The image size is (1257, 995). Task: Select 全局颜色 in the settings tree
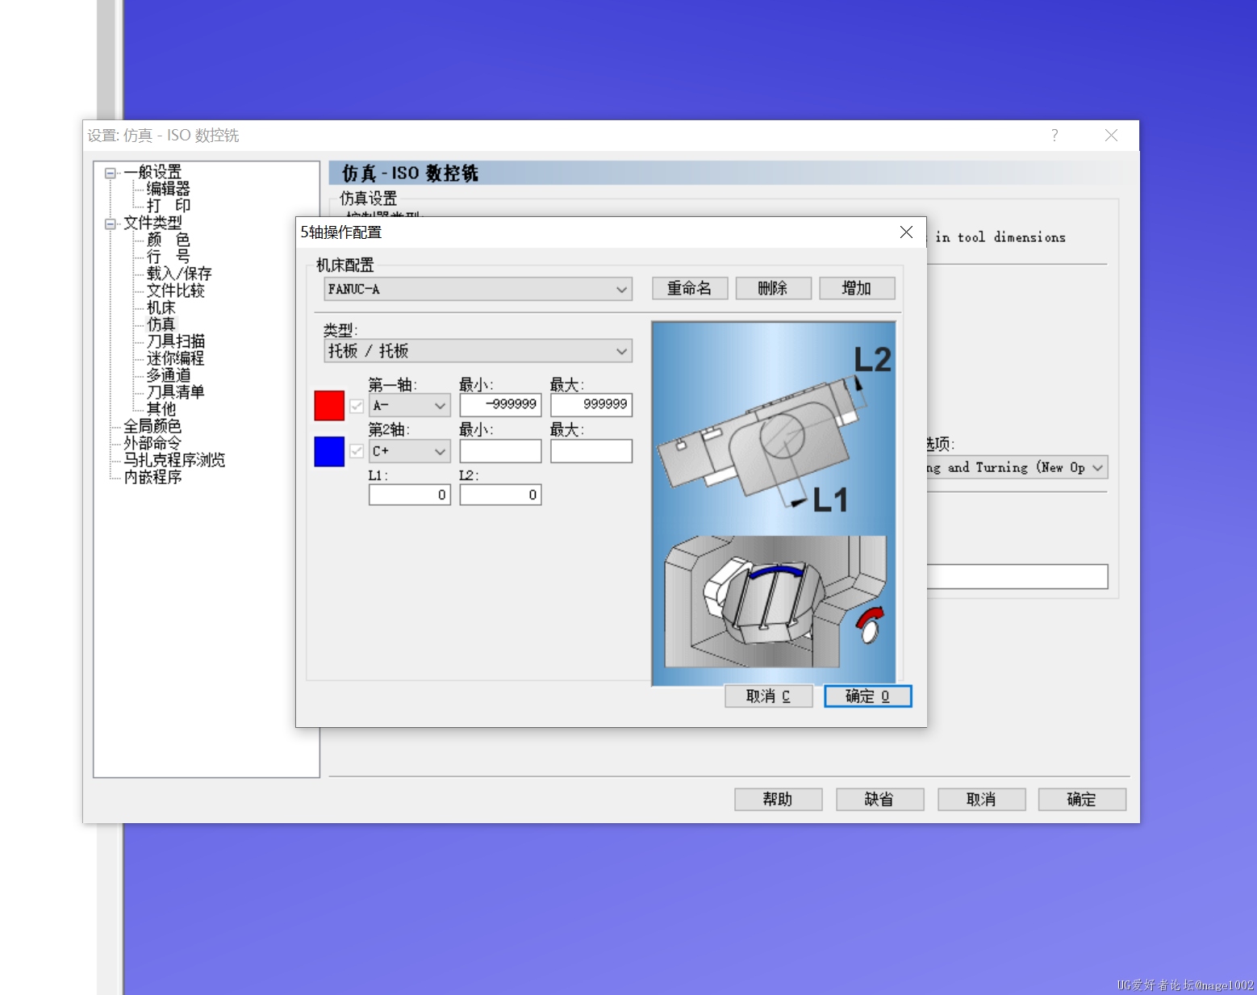click(152, 426)
